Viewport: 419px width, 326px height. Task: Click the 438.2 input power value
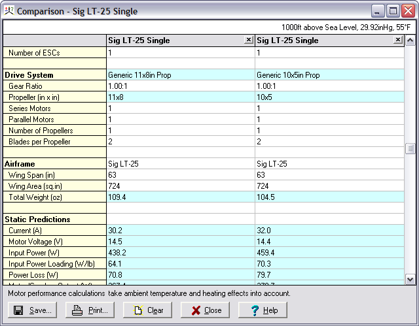point(117,253)
